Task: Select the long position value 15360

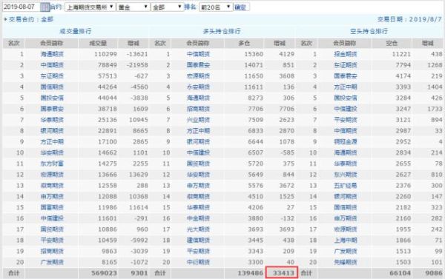Action: pos(254,54)
